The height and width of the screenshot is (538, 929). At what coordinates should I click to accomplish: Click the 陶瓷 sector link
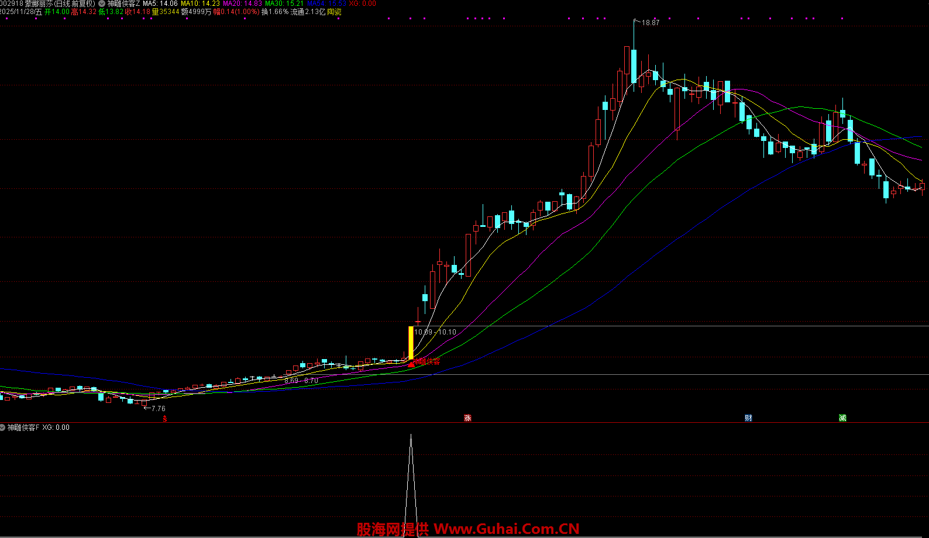point(334,12)
